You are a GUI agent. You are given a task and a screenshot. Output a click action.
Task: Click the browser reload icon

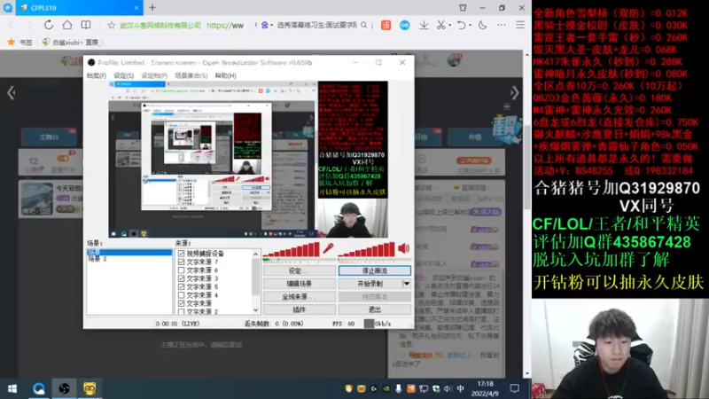click(49, 25)
